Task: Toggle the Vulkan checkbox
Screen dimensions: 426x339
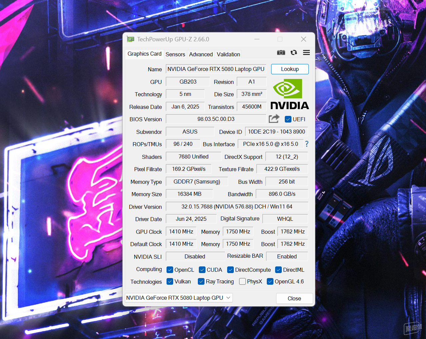Action: [x=170, y=281]
